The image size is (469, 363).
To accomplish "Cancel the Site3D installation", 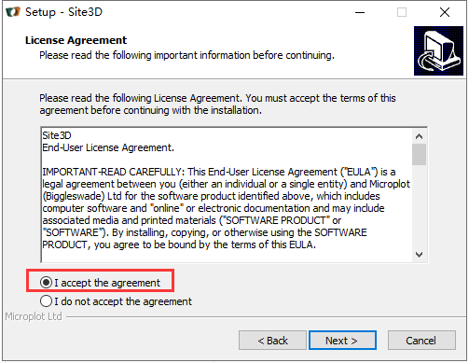I will [x=421, y=341].
